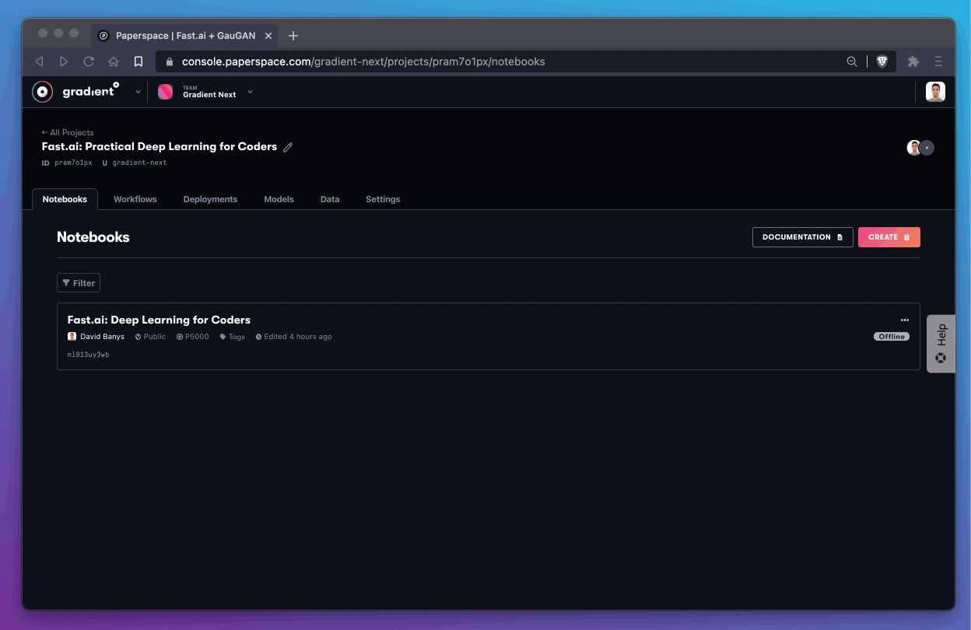Open the browser extensions puzzle icon

(913, 61)
